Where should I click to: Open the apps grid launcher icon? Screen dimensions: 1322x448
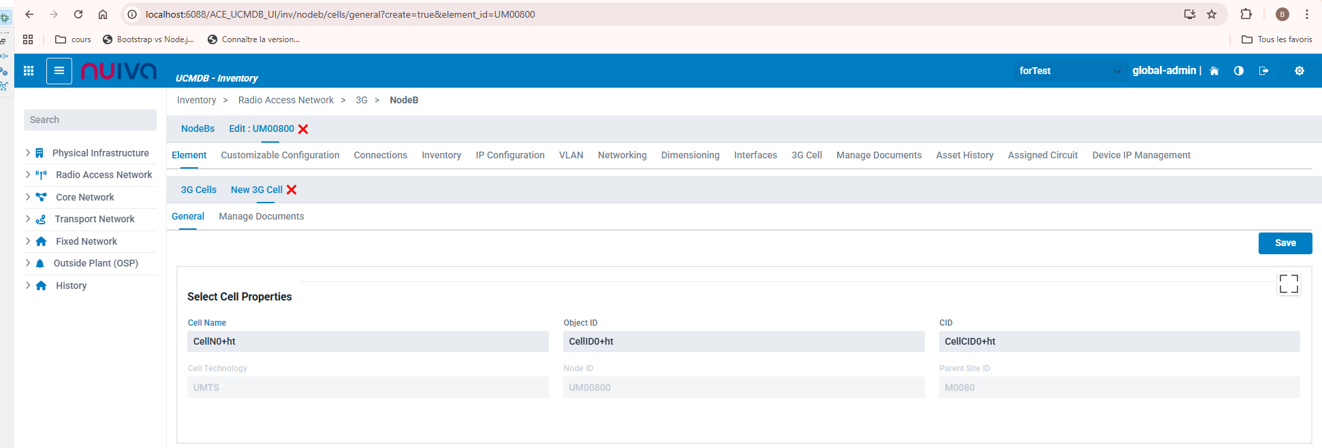tap(29, 71)
